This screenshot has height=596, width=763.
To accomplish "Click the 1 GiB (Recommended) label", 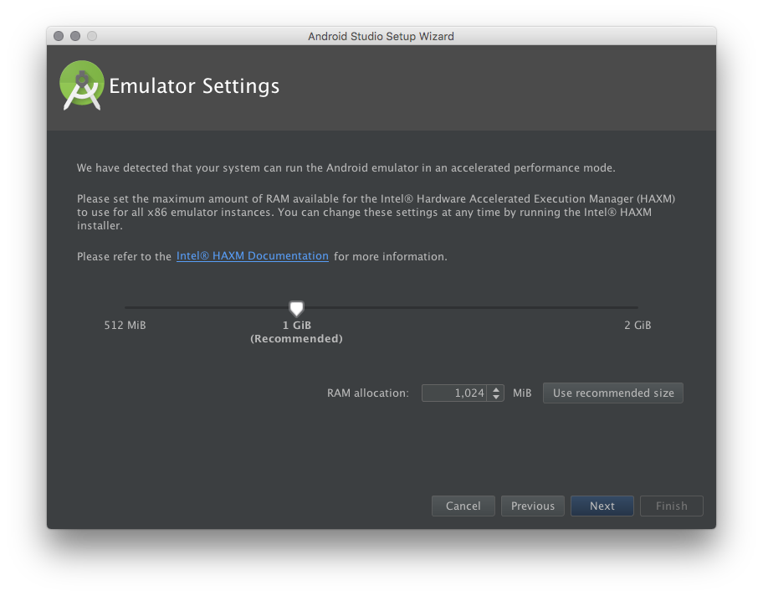I will coord(296,332).
